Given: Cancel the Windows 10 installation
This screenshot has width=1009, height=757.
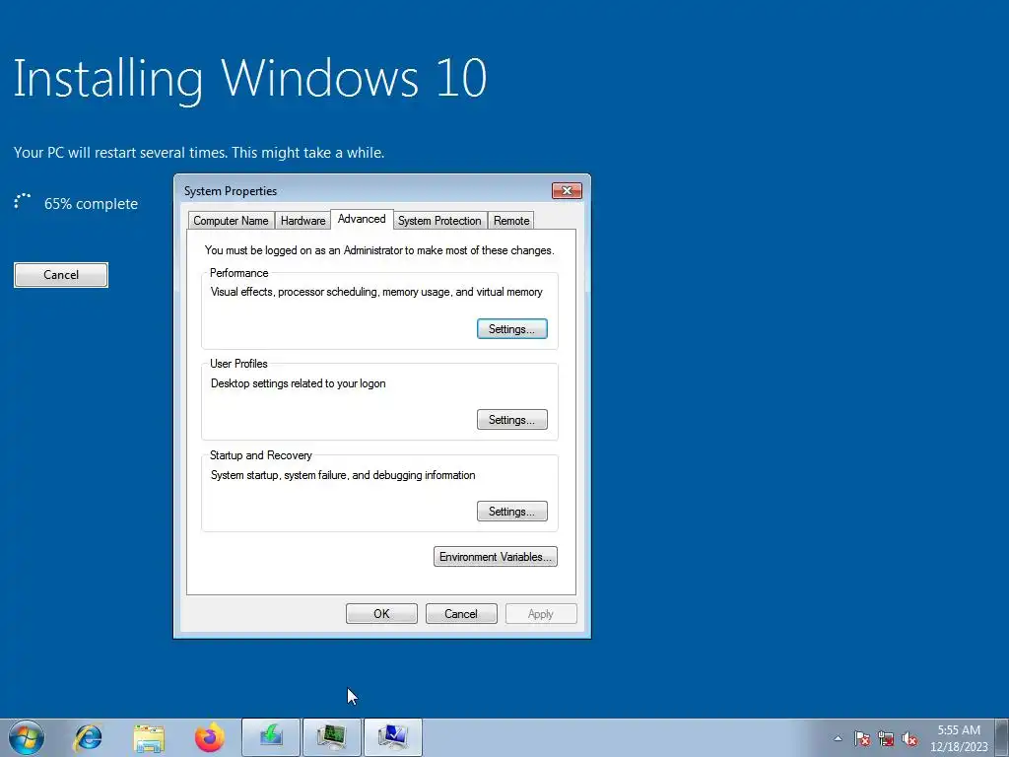Looking at the screenshot, I should pyautogui.click(x=61, y=275).
